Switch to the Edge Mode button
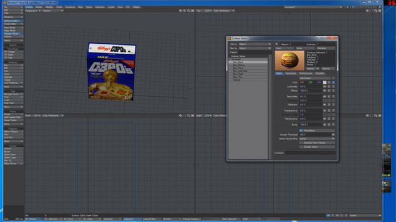Viewport: 396px width, 222px height. click(x=14, y=30)
